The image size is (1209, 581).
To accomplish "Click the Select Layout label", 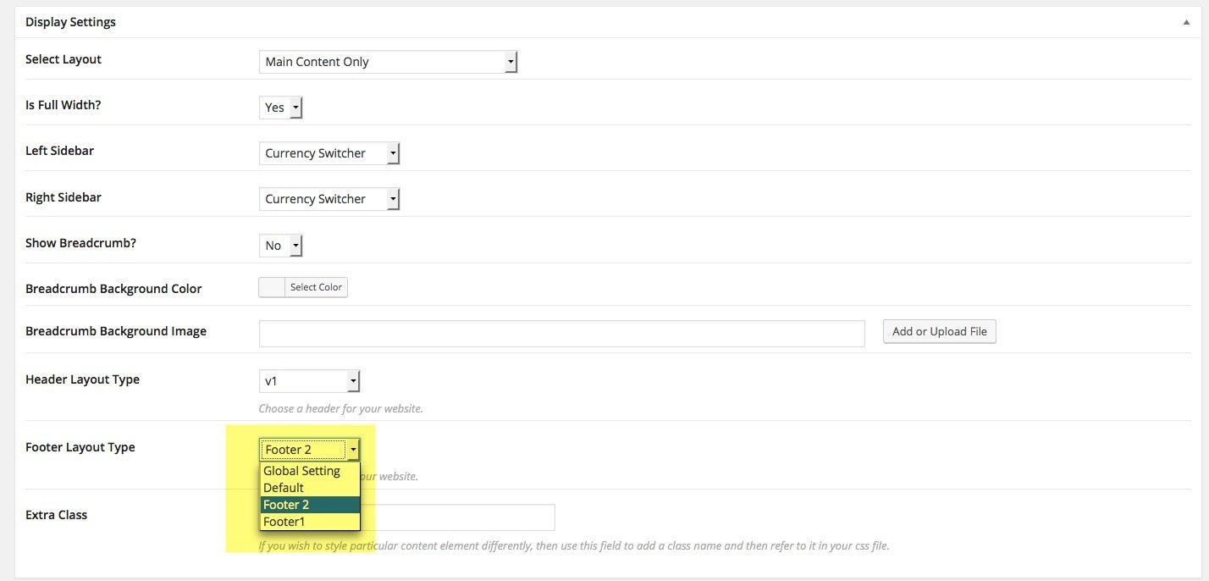I will pos(63,59).
